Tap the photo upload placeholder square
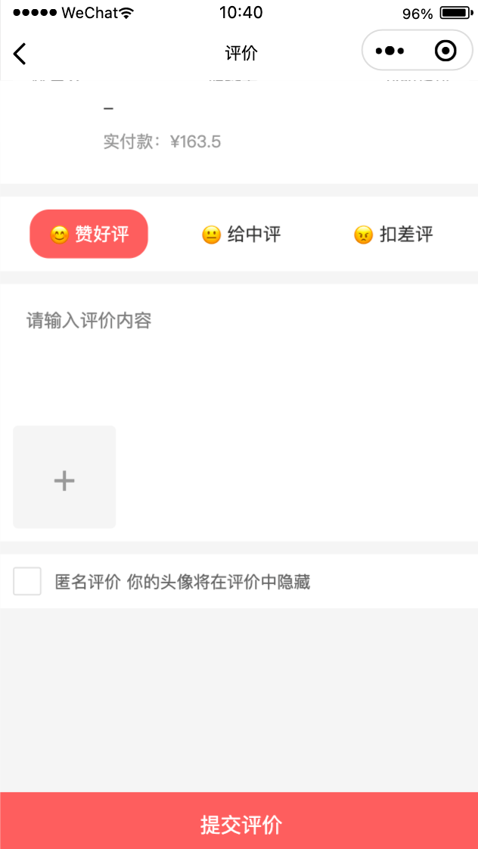This screenshot has width=478, height=849. tap(64, 477)
